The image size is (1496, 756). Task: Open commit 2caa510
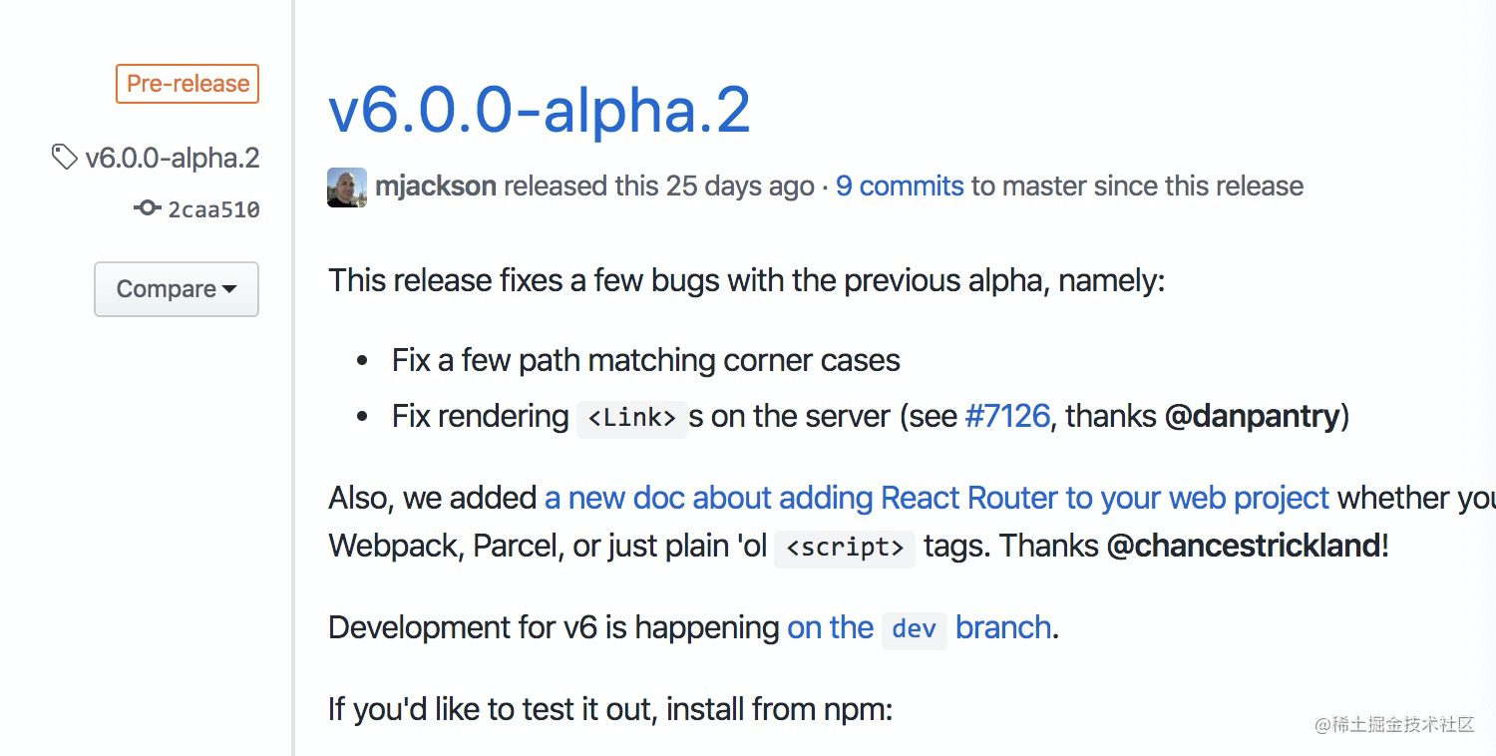213,209
